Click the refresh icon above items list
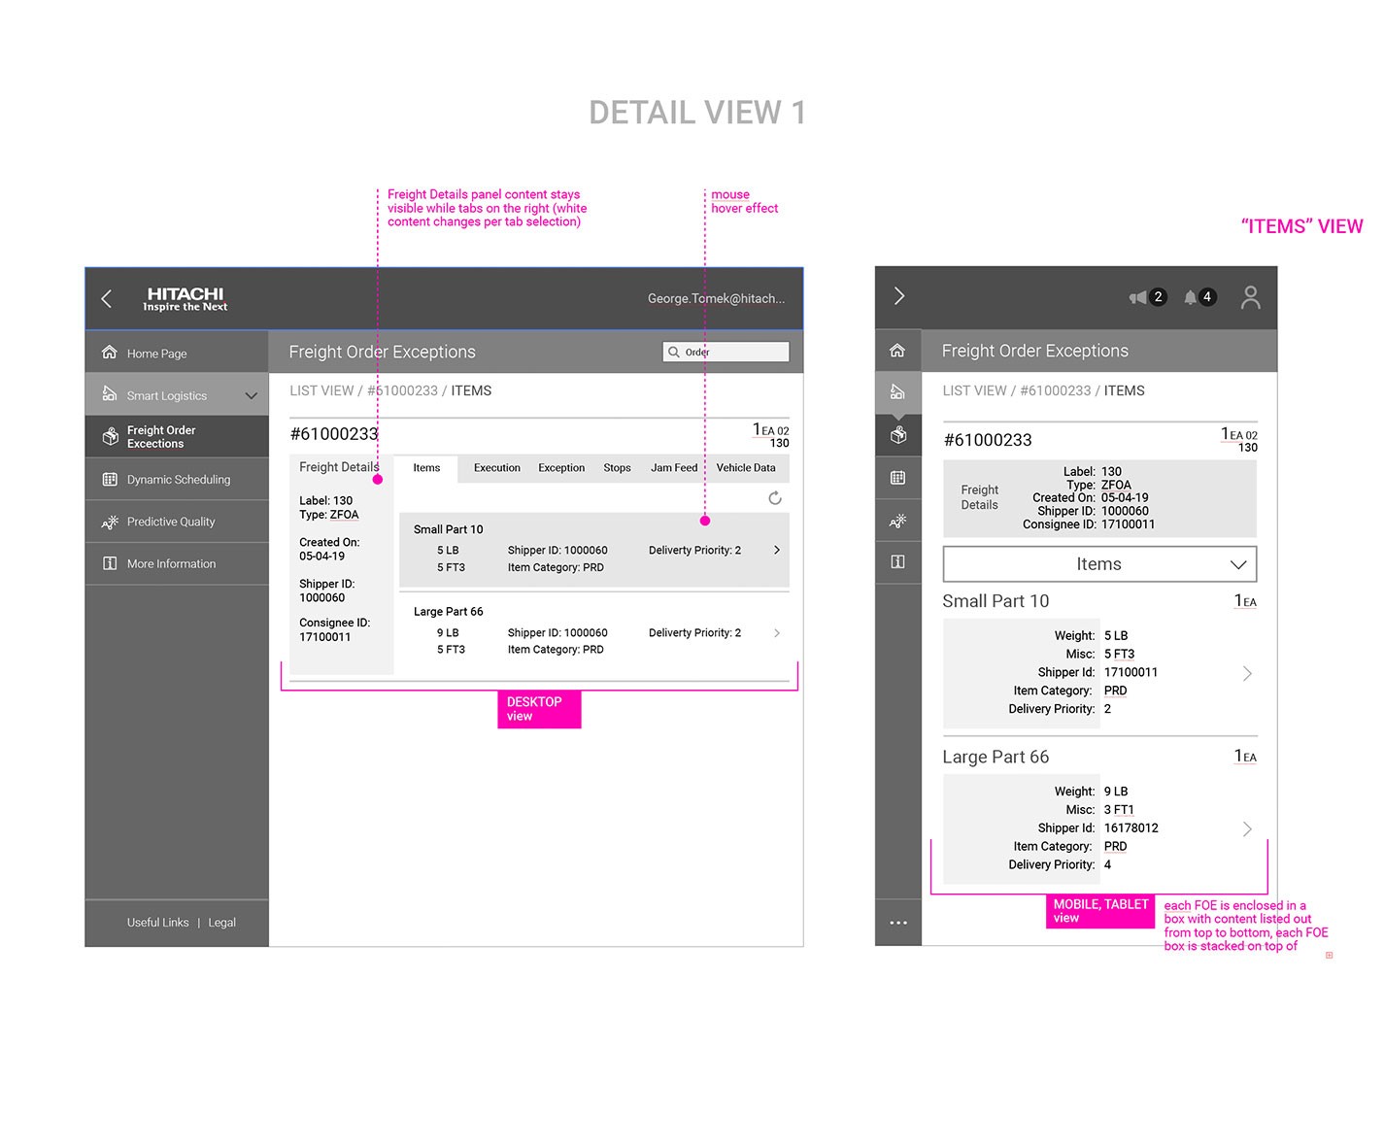 [775, 498]
